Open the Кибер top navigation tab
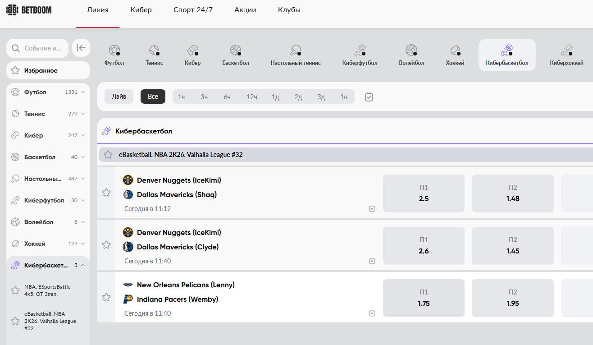This screenshot has height=345, width=593. tap(141, 10)
